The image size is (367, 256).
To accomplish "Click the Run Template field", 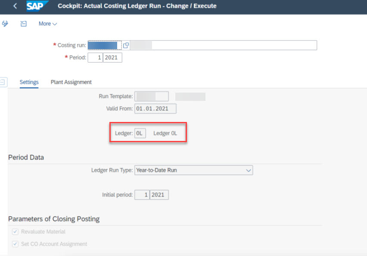I will [x=151, y=97].
